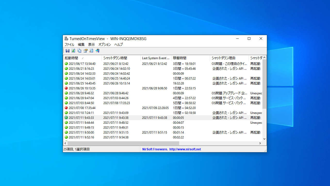Click uptime cell 3日間 + 18:18:01

click(x=184, y=64)
